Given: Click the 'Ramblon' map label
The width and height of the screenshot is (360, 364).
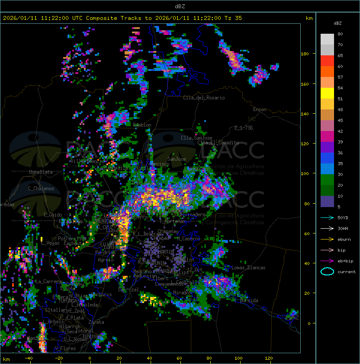Looking at the screenshot, I should point(142,125).
